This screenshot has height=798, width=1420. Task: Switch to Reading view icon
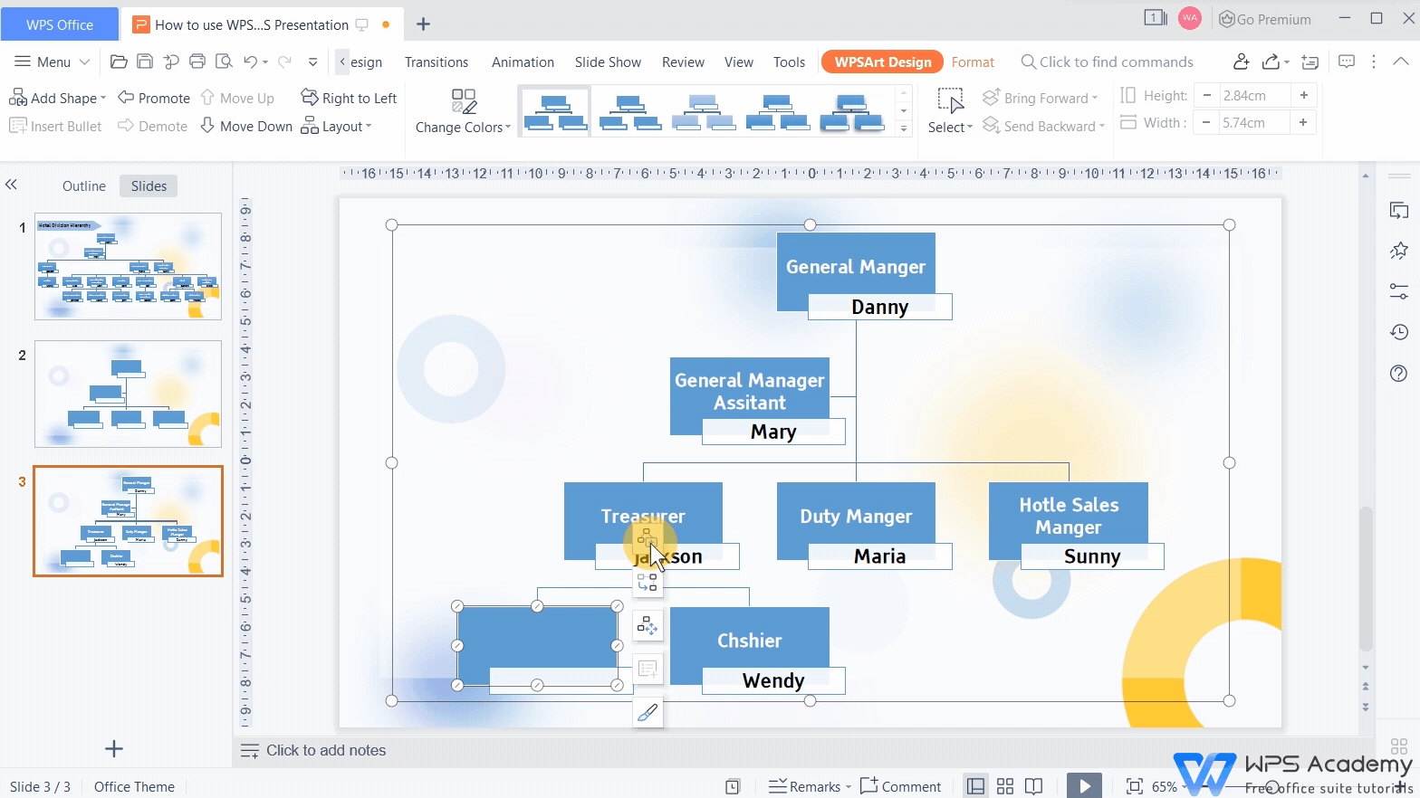[1033, 786]
